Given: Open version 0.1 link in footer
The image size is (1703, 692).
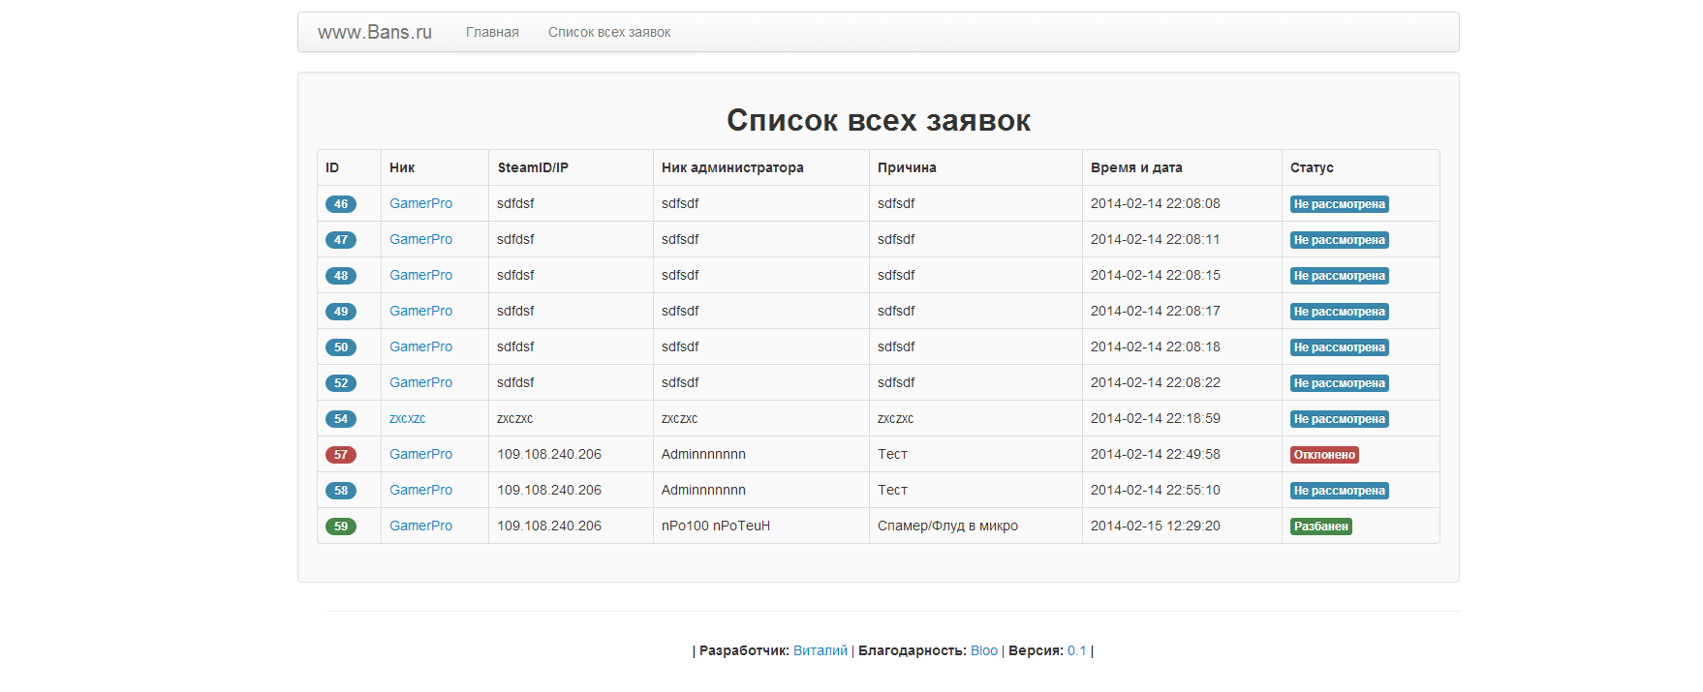Looking at the screenshot, I should 1076,650.
